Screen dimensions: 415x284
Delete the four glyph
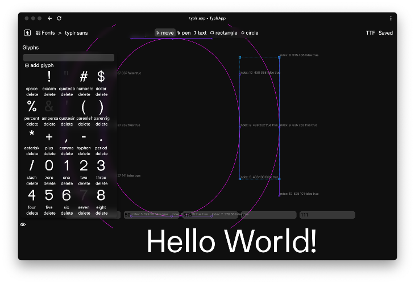pos(32,213)
